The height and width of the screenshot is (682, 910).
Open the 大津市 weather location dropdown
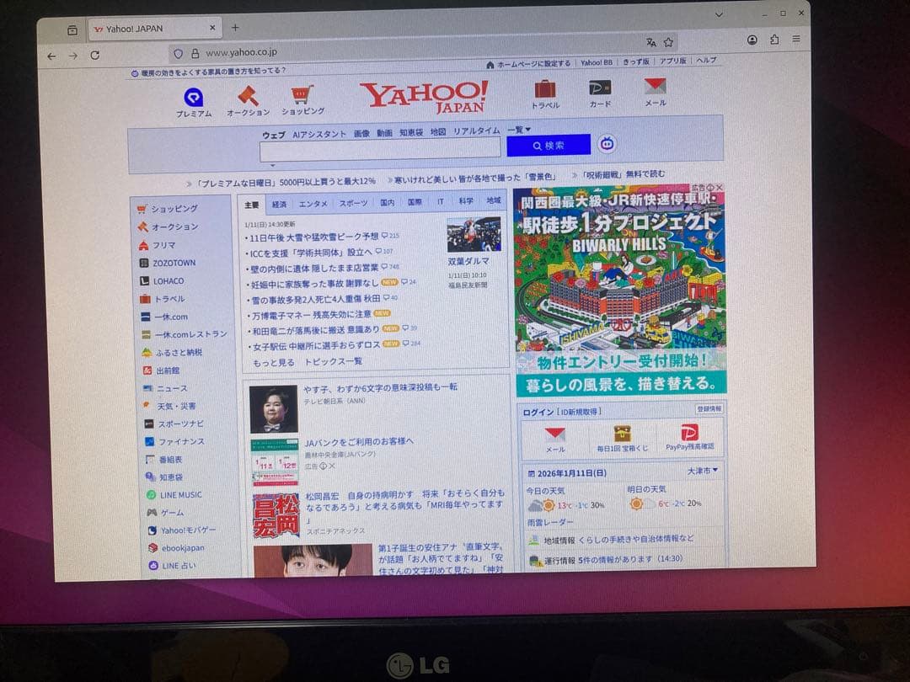click(702, 471)
